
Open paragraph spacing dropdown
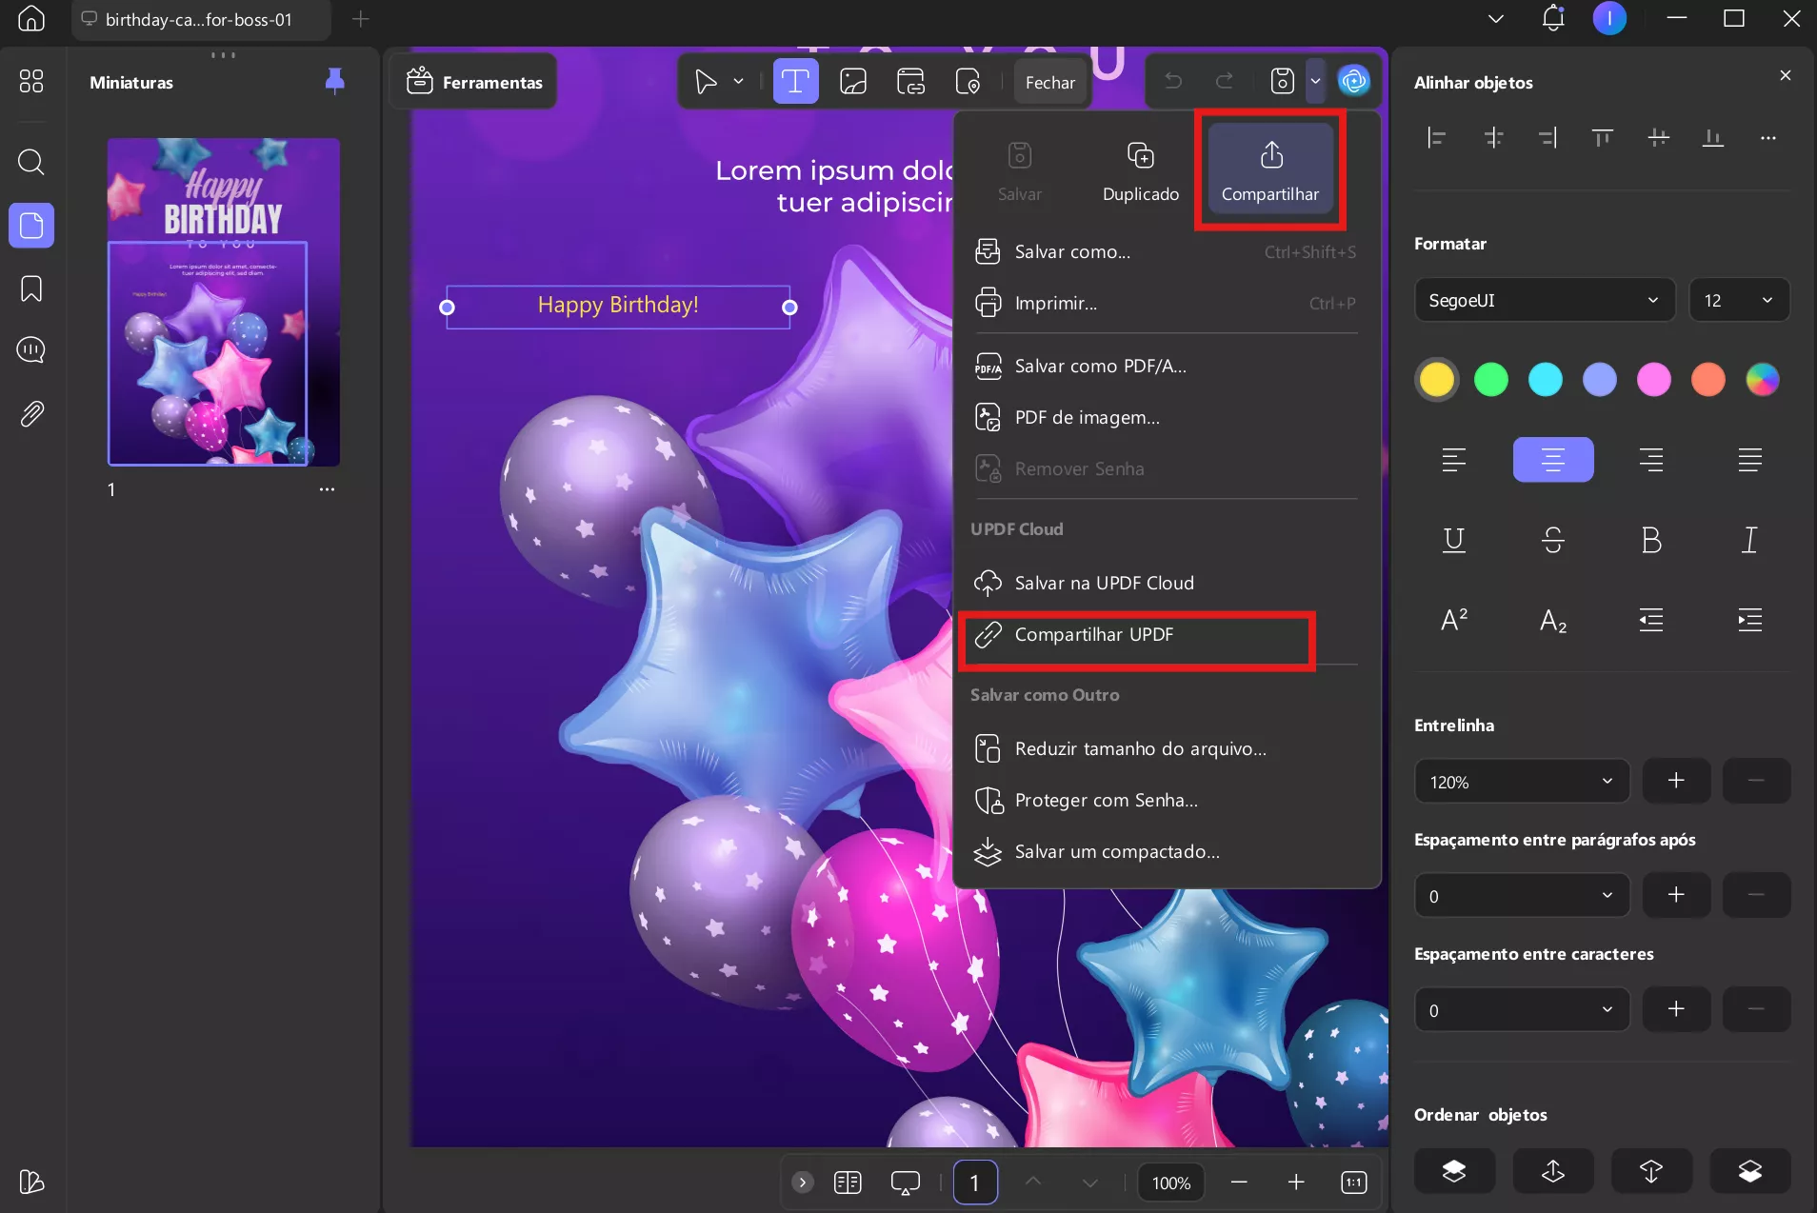[x=1522, y=896]
